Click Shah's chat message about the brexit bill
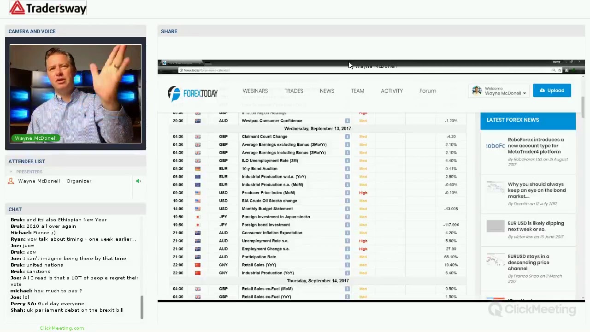 click(x=67, y=310)
